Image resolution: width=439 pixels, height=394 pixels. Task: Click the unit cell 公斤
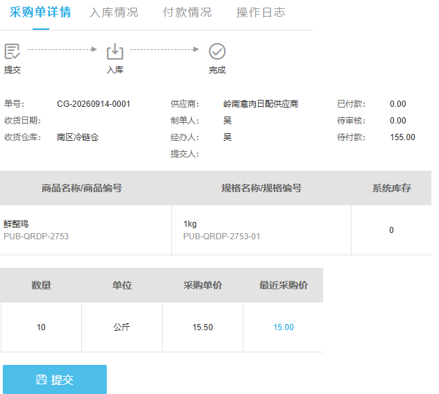[x=122, y=327]
